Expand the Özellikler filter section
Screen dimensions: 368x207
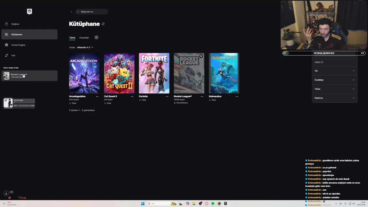335,80
